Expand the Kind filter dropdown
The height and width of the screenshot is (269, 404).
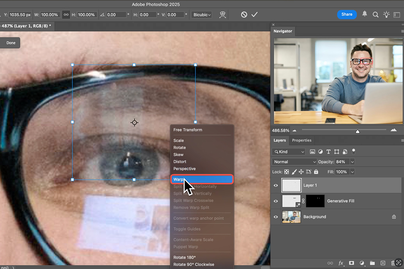(289, 152)
